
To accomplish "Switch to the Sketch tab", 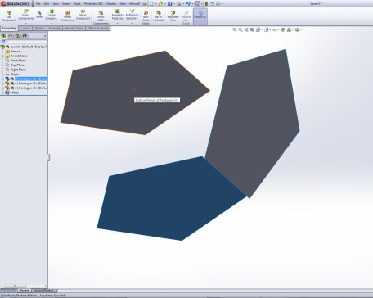I will tap(39, 29).
